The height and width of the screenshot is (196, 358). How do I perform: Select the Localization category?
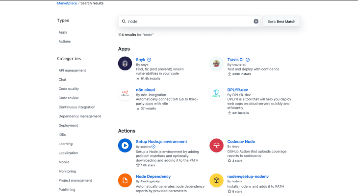[68, 153]
